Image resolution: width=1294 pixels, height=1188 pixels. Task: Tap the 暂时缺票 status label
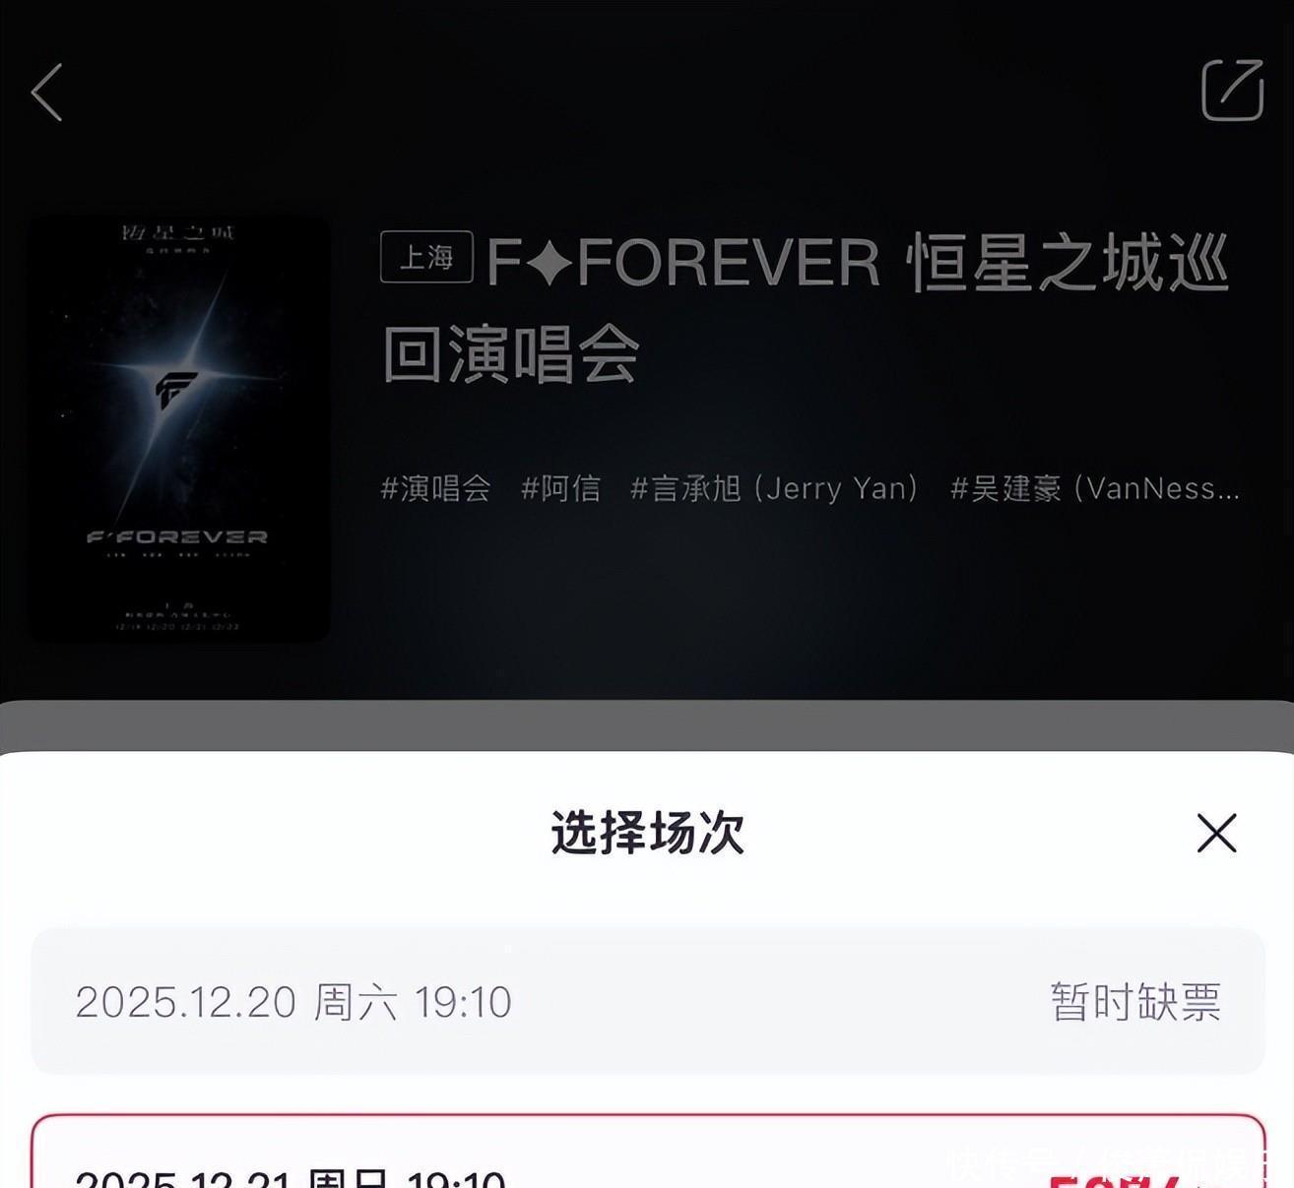pyautogui.click(x=1135, y=1002)
